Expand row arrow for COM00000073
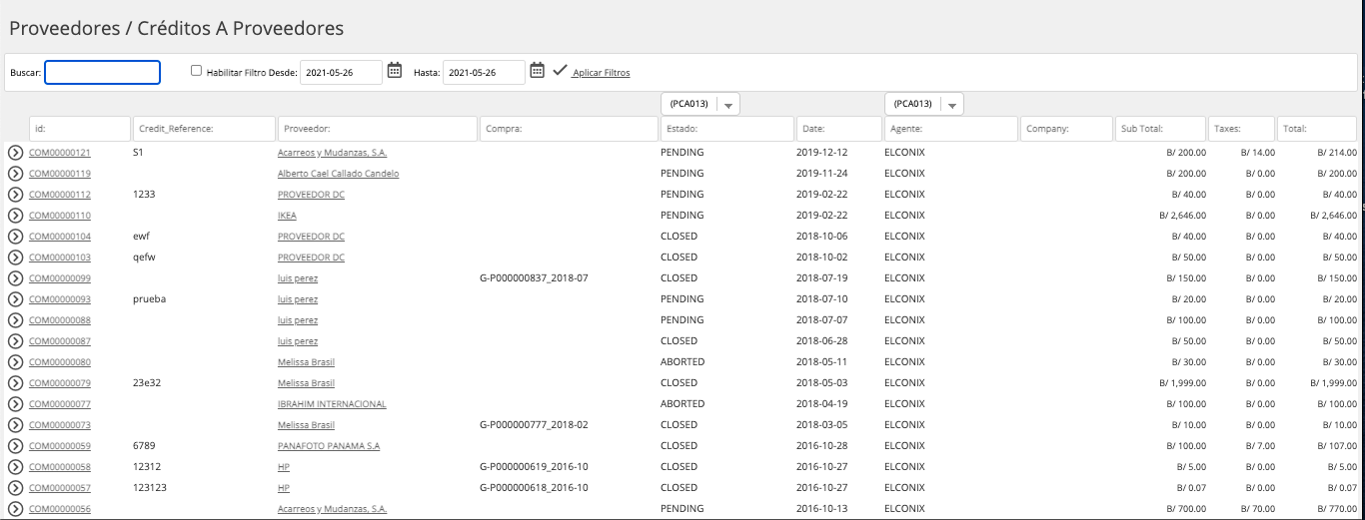Screen dimensions: 1365x520 click(15, 425)
